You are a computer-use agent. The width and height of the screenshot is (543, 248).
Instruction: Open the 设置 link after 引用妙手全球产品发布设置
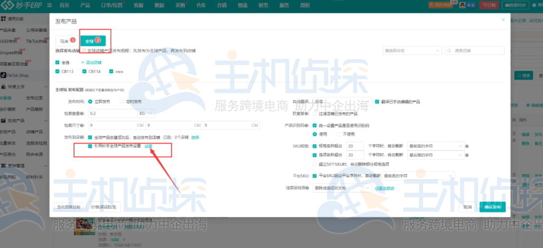click(x=148, y=146)
